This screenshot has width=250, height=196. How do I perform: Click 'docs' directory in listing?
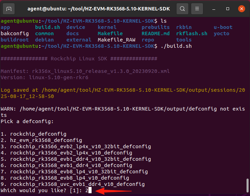point(72,33)
